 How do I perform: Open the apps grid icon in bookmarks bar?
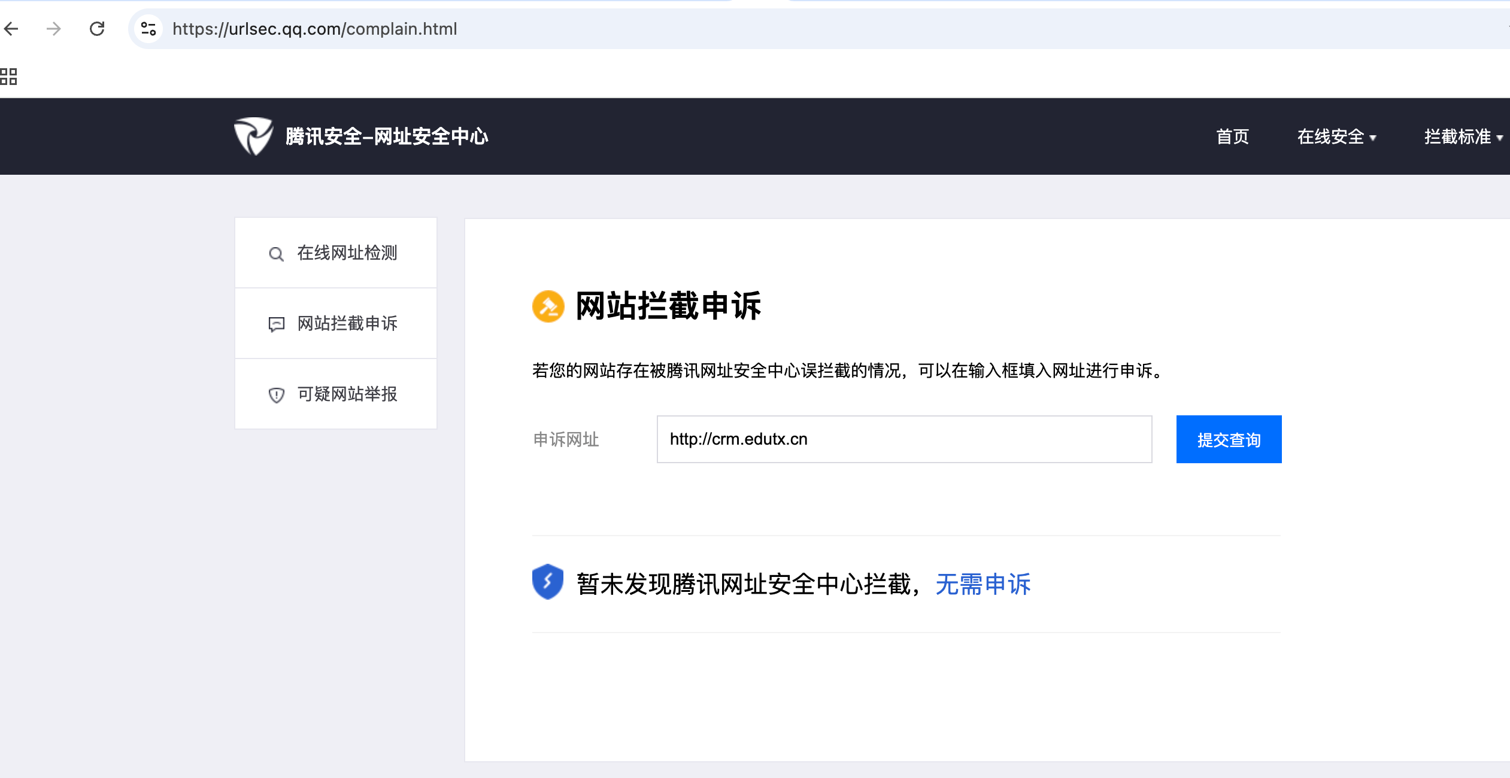pos(8,77)
